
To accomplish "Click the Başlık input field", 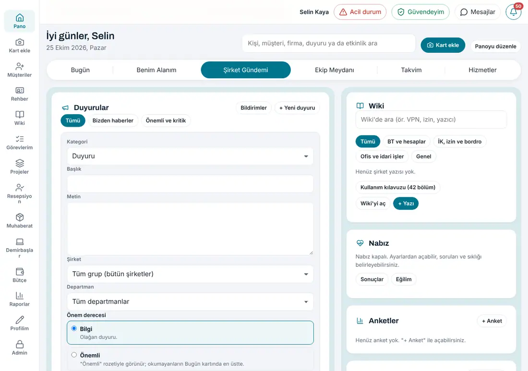I will [190, 184].
